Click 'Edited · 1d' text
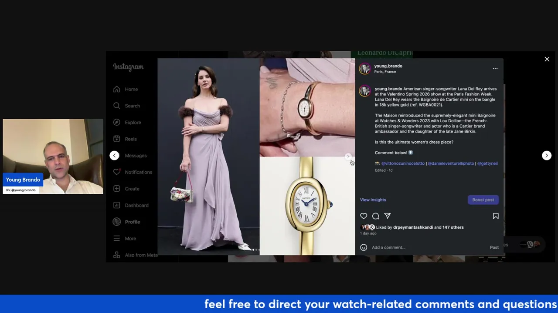Image resolution: width=558 pixels, height=313 pixels. [x=384, y=170]
